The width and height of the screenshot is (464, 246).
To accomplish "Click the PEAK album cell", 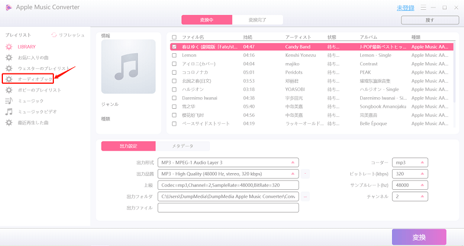I will [x=365, y=72].
